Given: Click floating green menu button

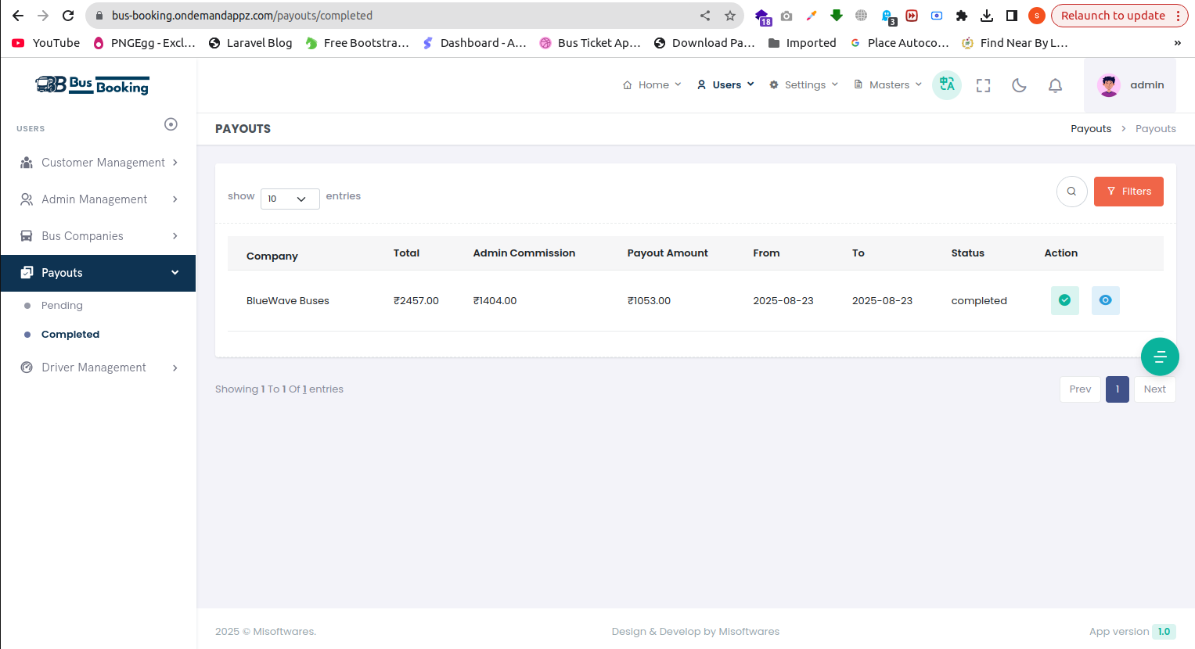Looking at the screenshot, I should click(1160, 357).
